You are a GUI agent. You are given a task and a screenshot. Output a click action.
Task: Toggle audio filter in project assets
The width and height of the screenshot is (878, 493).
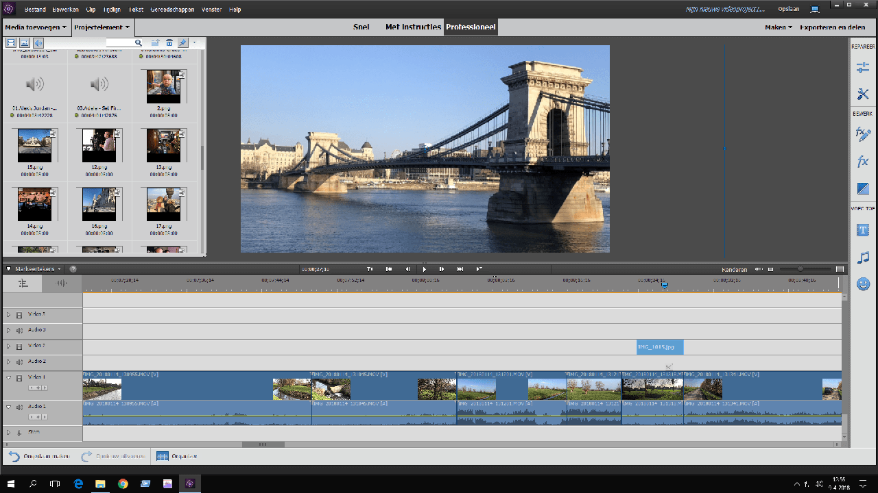coord(38,42)
